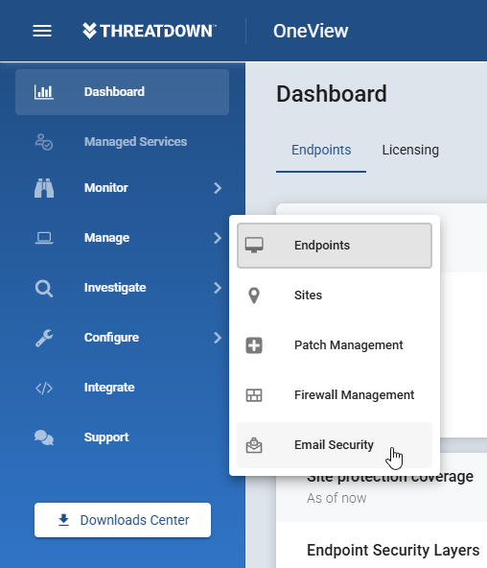
Task: Switch to the Licensing tab
Action: tap(410, 150)
